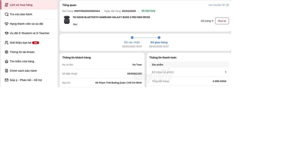Click the Số lượng: 1 label
This screenshot has width=308, height=151.
click(x=207, y=21)
